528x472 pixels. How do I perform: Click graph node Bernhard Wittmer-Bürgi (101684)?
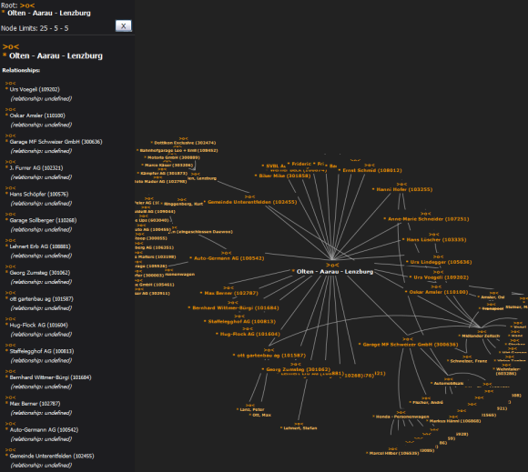(236, 307)
